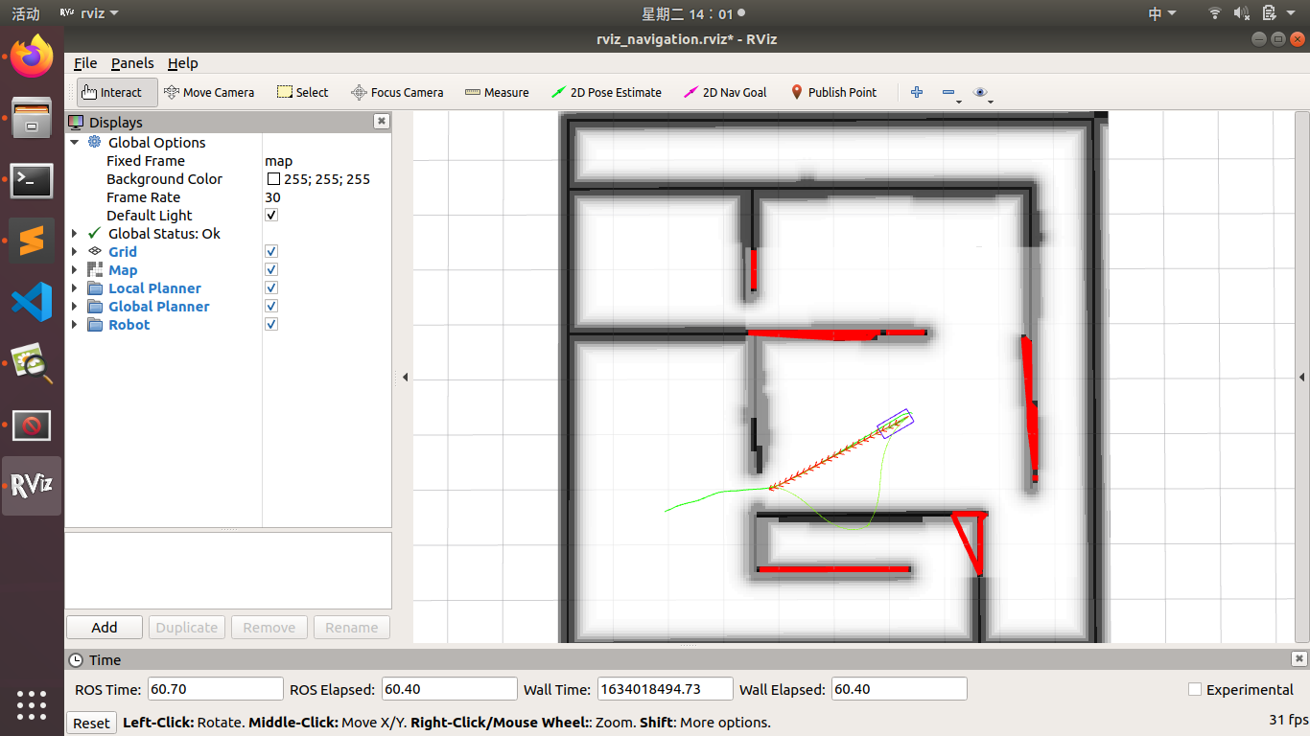Choose the Measure tool
This screenshot has width=1310, height=736.
click(x=497, y=92)
